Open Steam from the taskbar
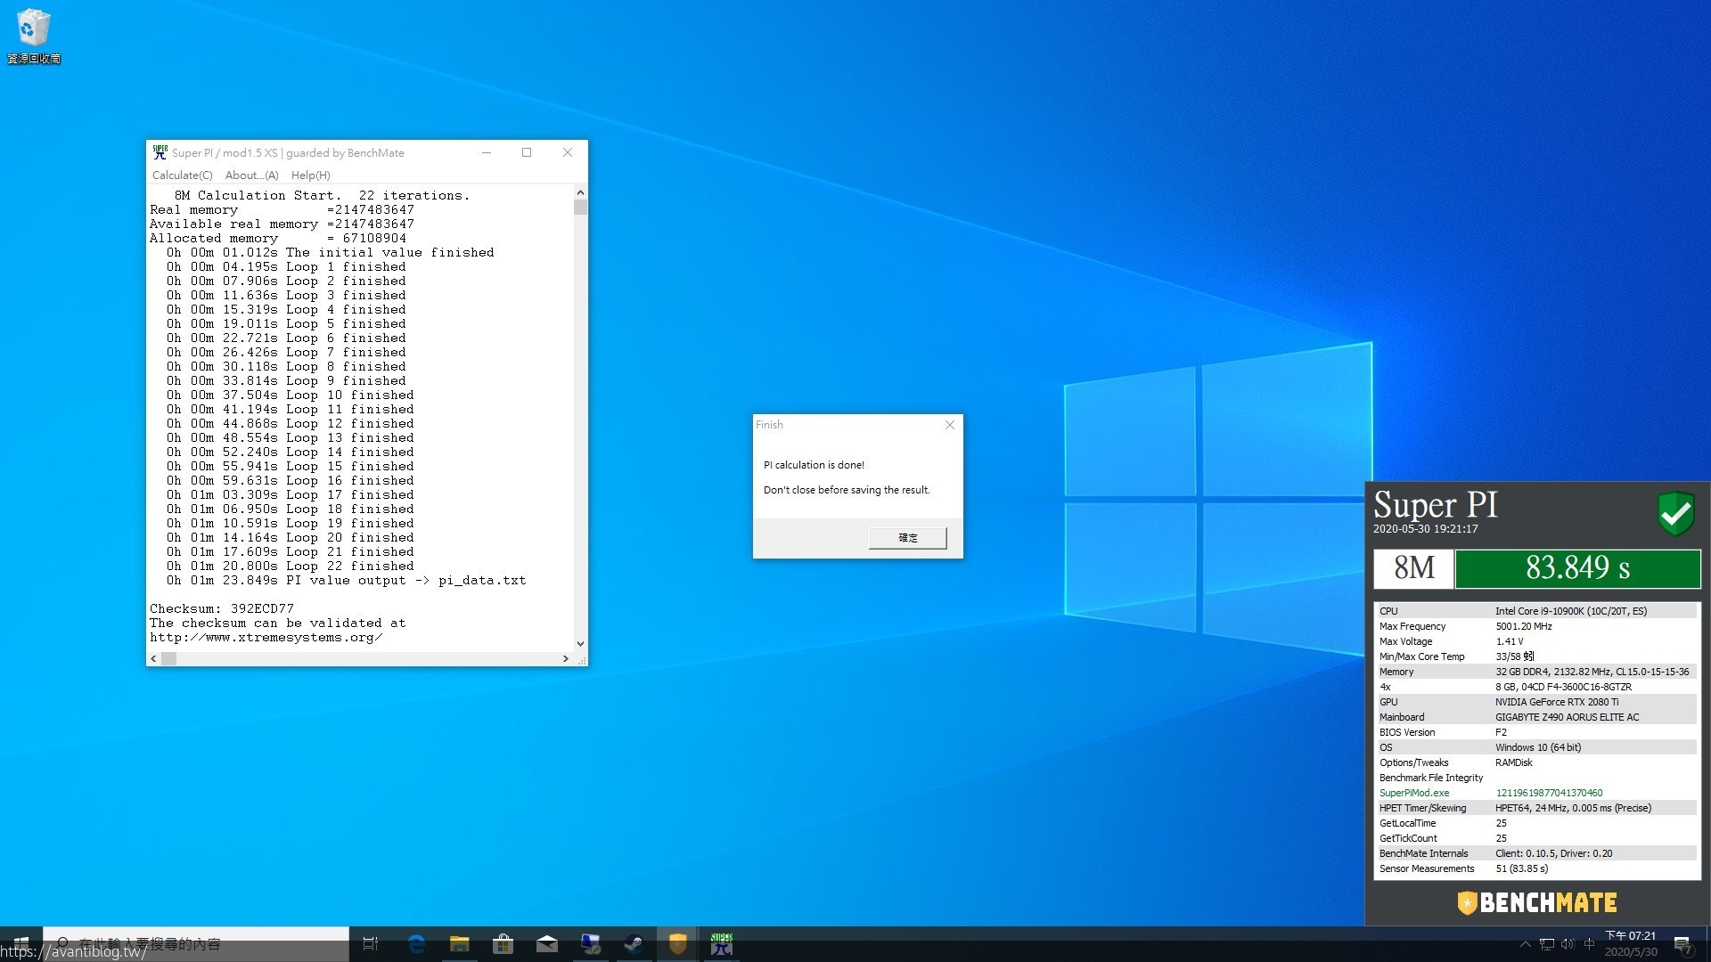The image size is (1711, 962). pyautogui.click(x=634, y=944)
